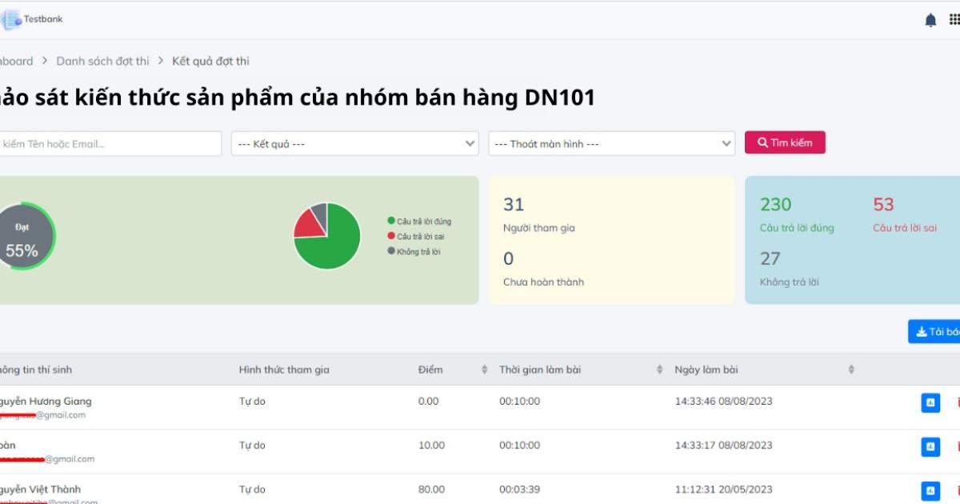
Task: Click Kết quả đợt thi breadcrumb
Action: pos(210,61)
